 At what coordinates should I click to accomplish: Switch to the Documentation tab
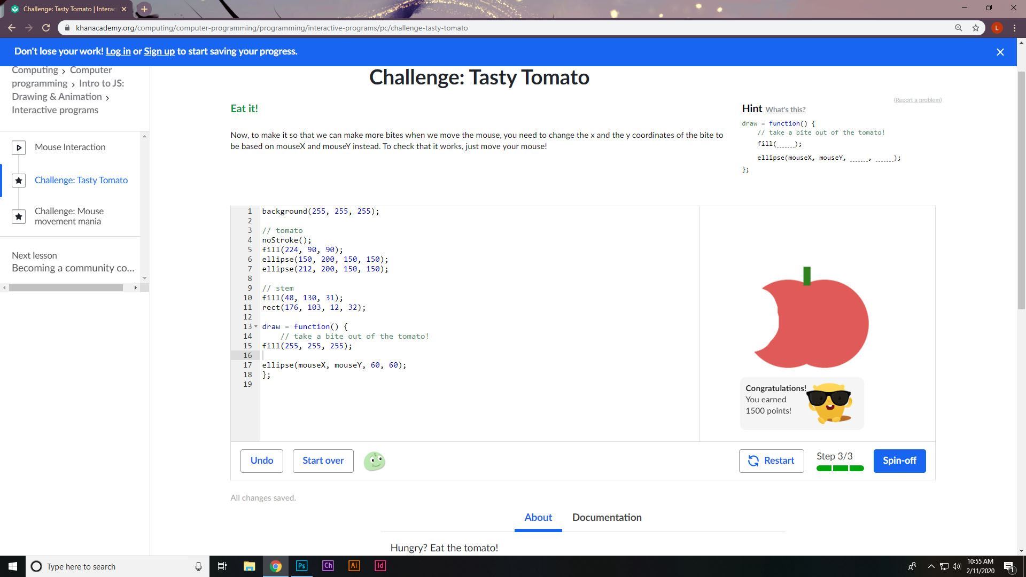pos(607,517)
